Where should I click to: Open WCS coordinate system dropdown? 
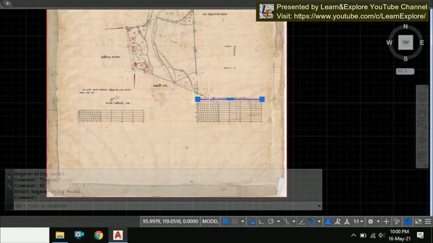click(405, 72)
